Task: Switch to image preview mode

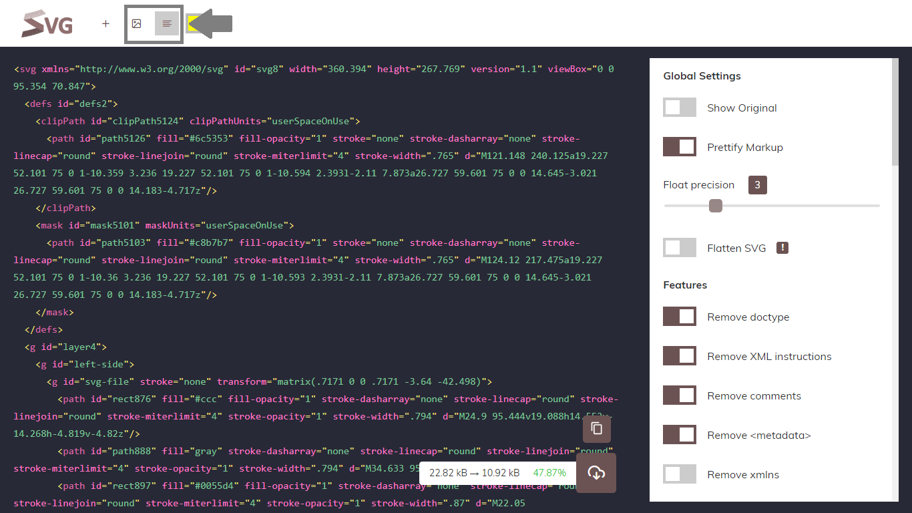Action: tap(137, 23)
